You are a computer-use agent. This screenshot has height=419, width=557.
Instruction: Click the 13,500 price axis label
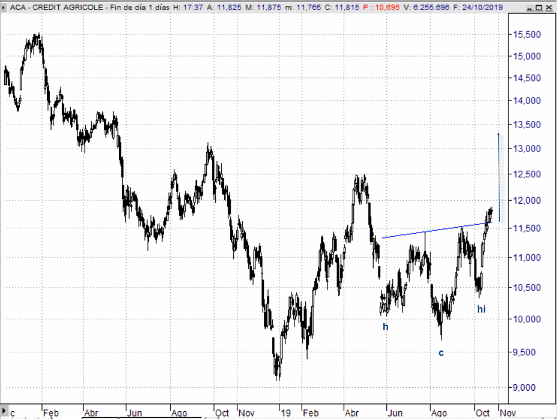tap(527, 125)
